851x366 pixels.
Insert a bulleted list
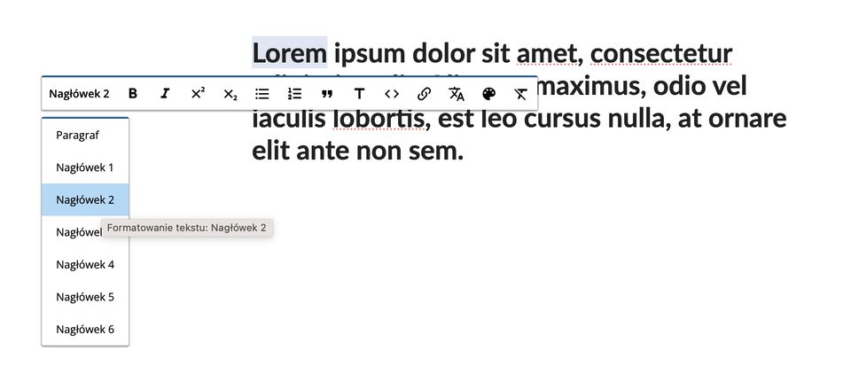262,93
